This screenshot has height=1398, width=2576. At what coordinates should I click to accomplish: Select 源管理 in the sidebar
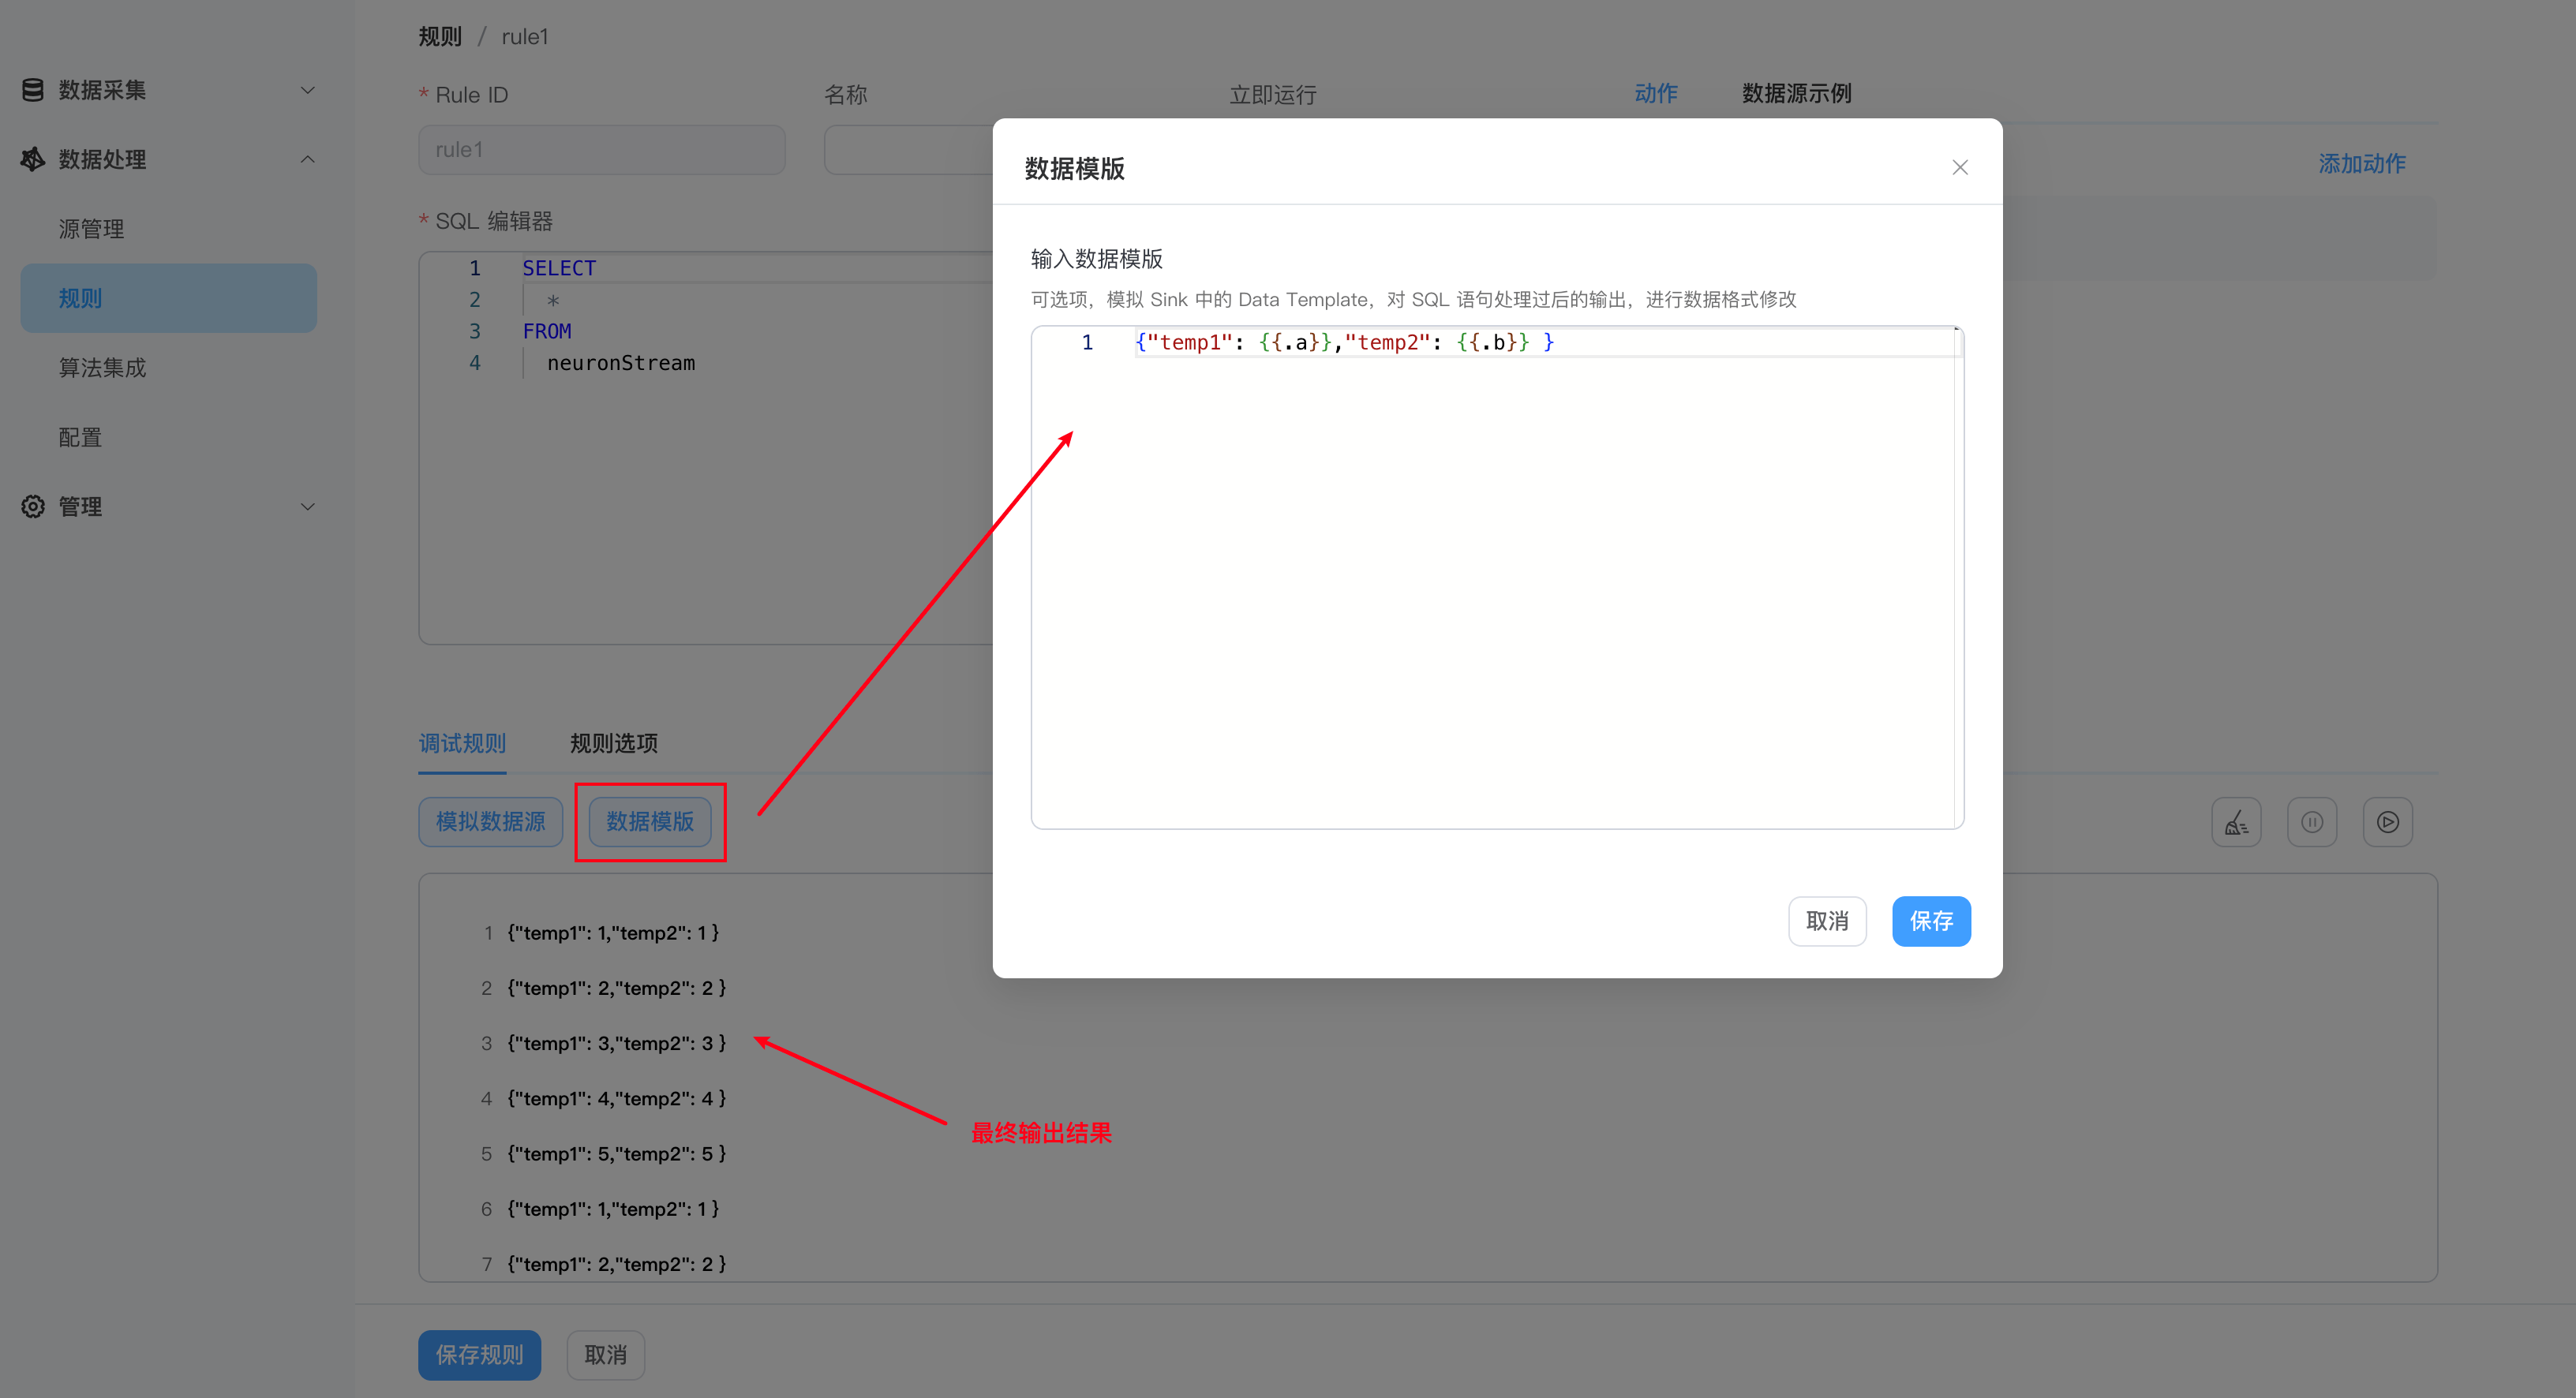point(90,228)
